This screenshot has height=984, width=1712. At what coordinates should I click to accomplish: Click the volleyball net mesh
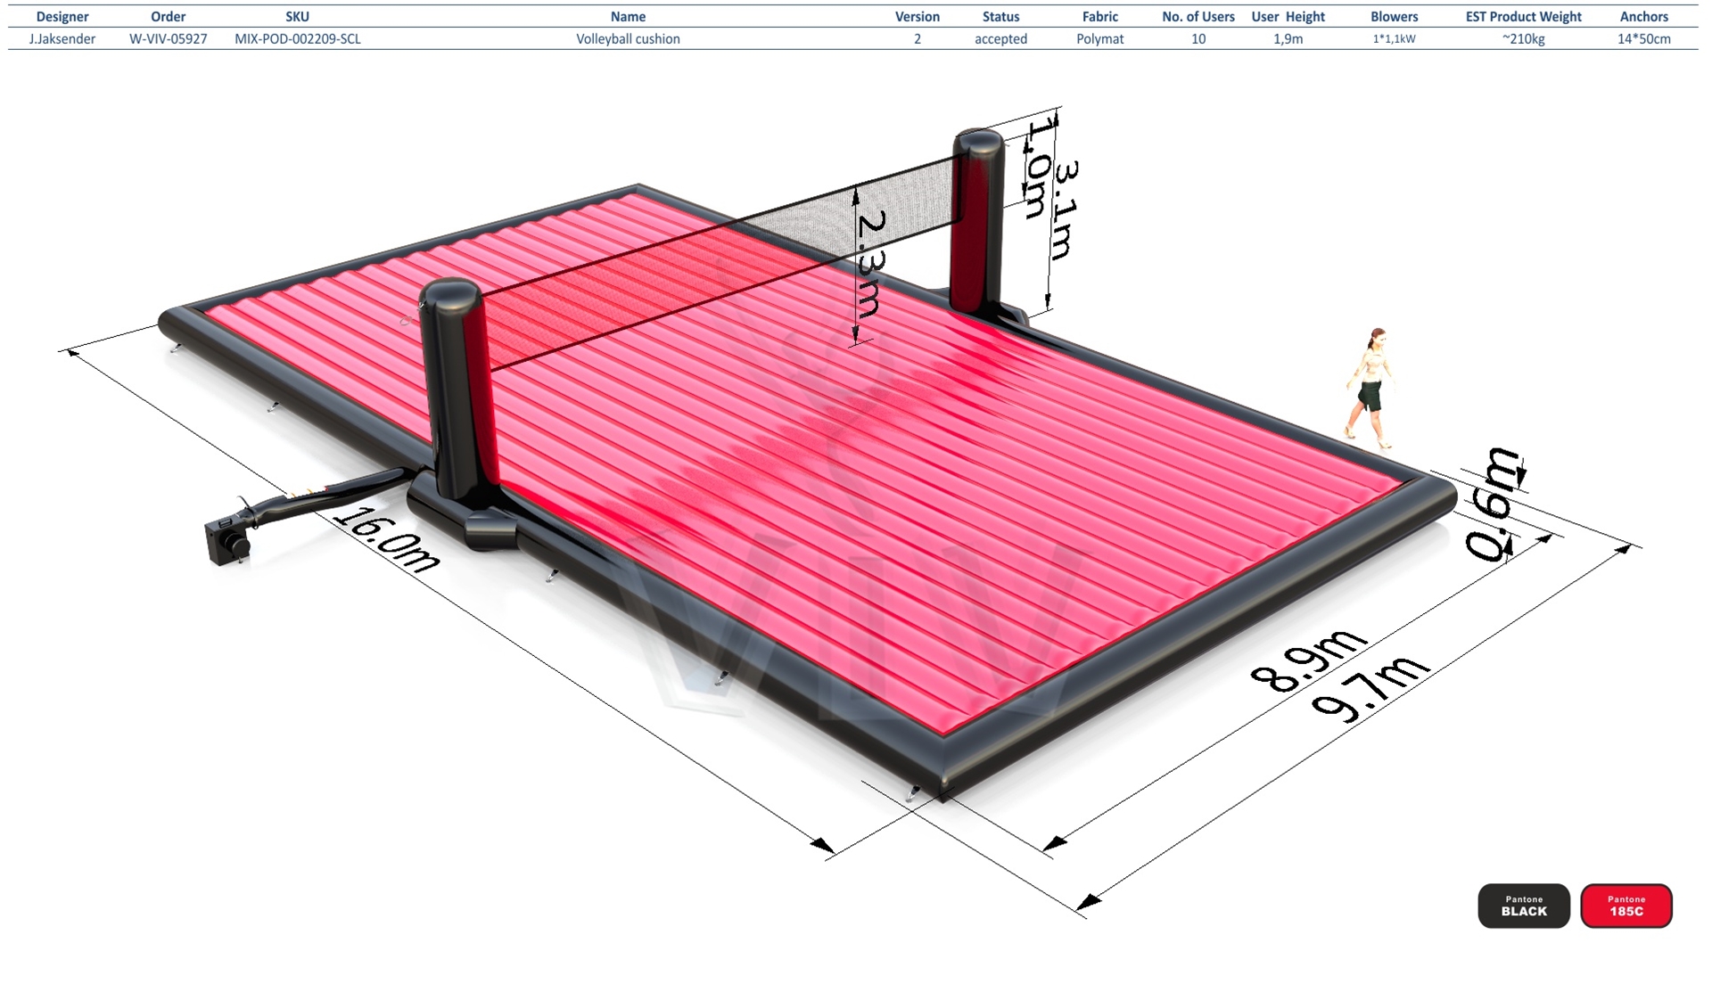[724, 265]
